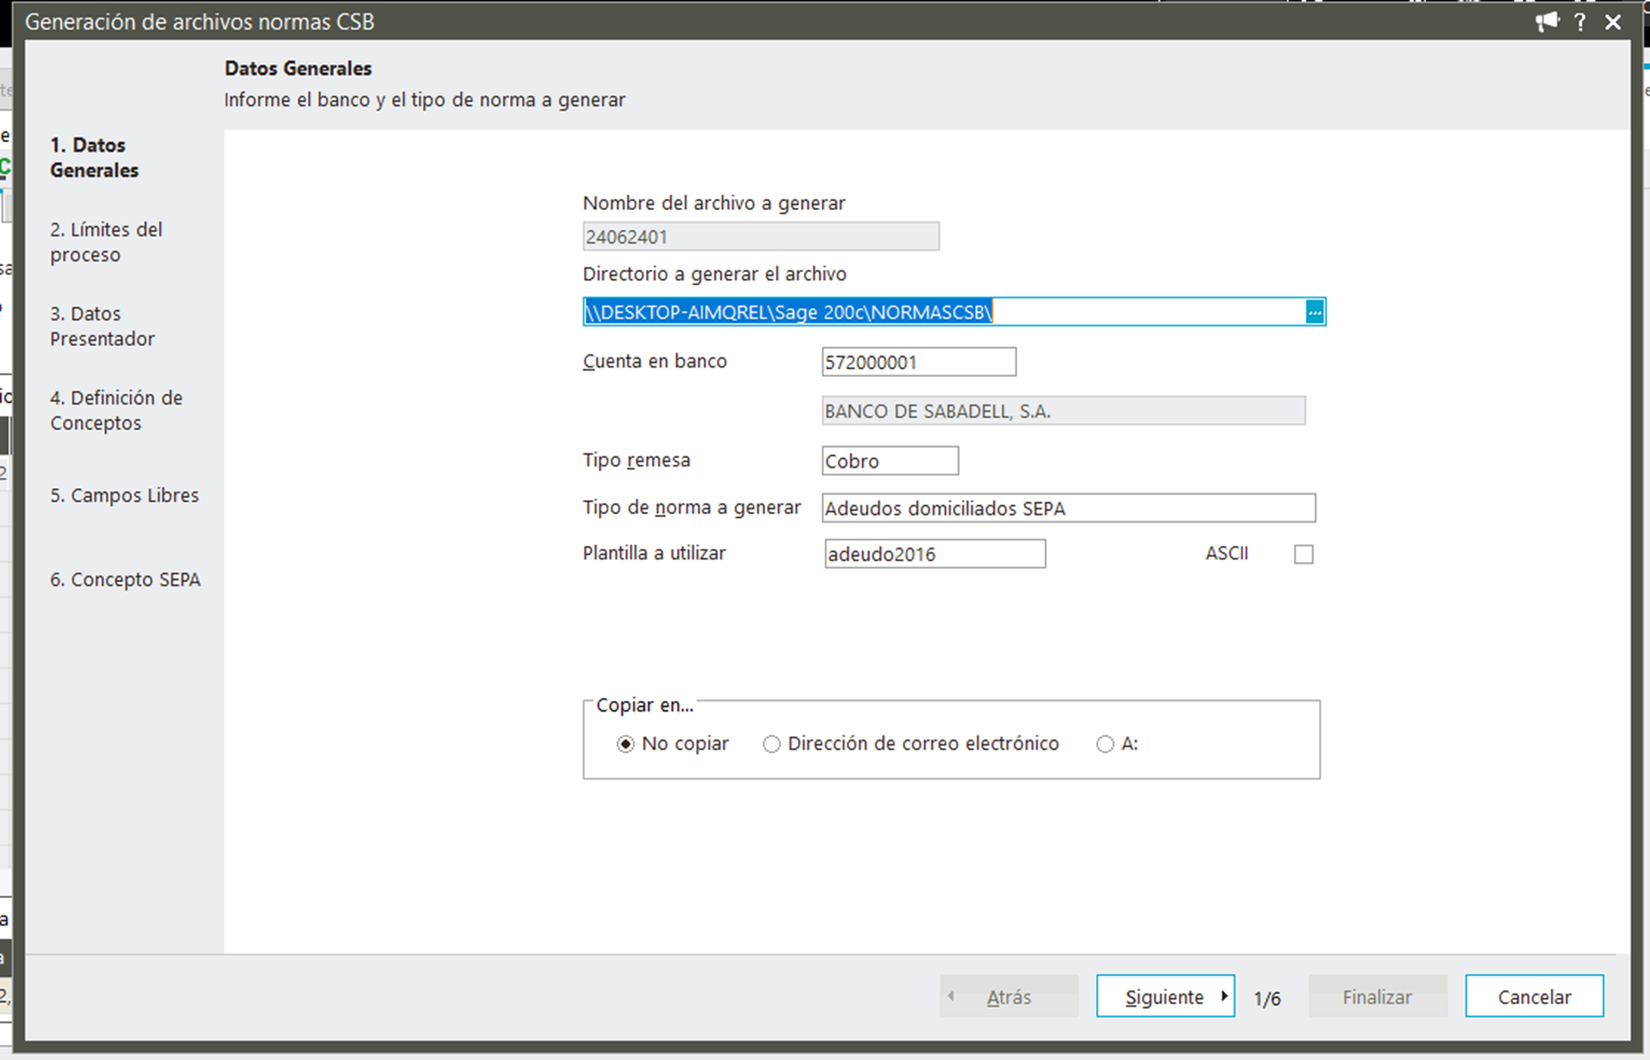1650x1060 pixels.
Task: Click the BANCO DE SABADELL, S.A. field
Action: pos(1063,411)
